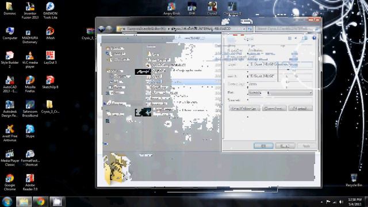Open the Windows Start menu

[x=7, y=202]
